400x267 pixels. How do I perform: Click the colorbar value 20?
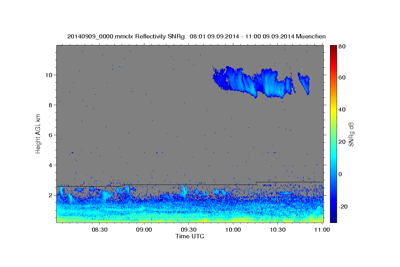342,142
